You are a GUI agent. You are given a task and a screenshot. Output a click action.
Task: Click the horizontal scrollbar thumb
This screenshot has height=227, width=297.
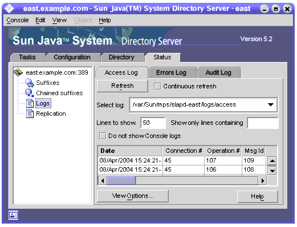pos(121,180)
